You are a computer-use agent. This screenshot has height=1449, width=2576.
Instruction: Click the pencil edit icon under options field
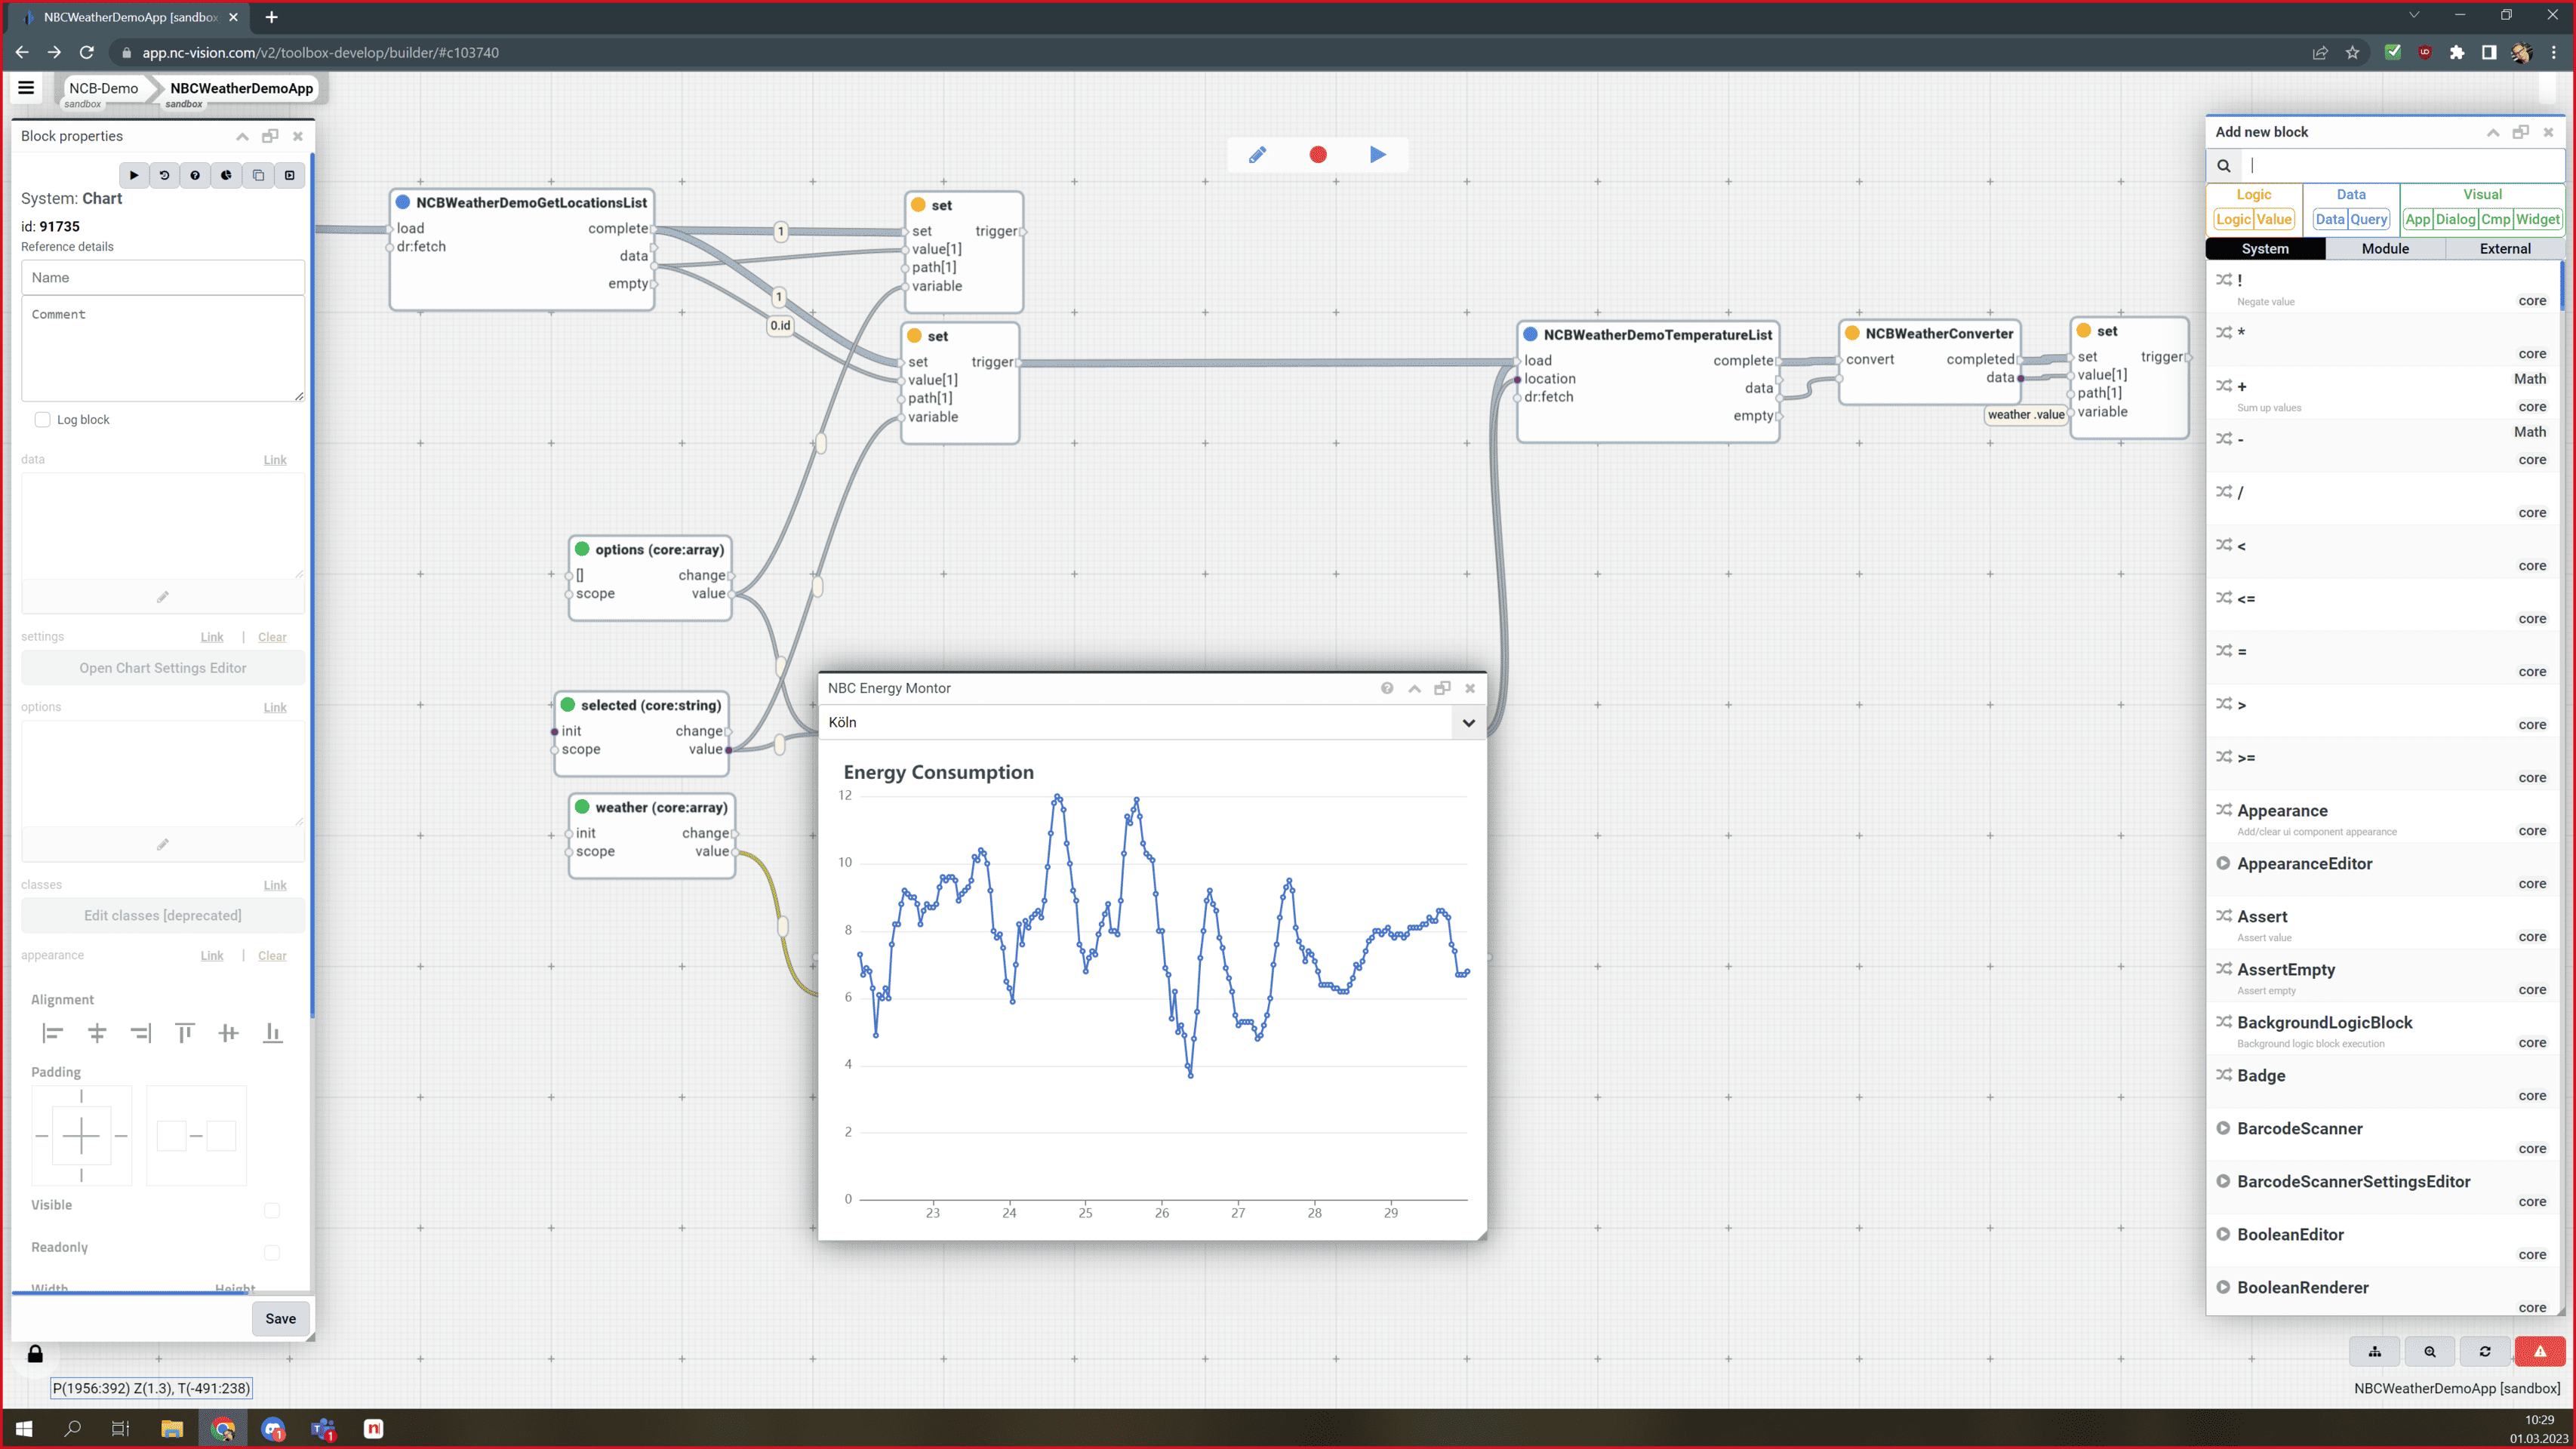(163, 845)
